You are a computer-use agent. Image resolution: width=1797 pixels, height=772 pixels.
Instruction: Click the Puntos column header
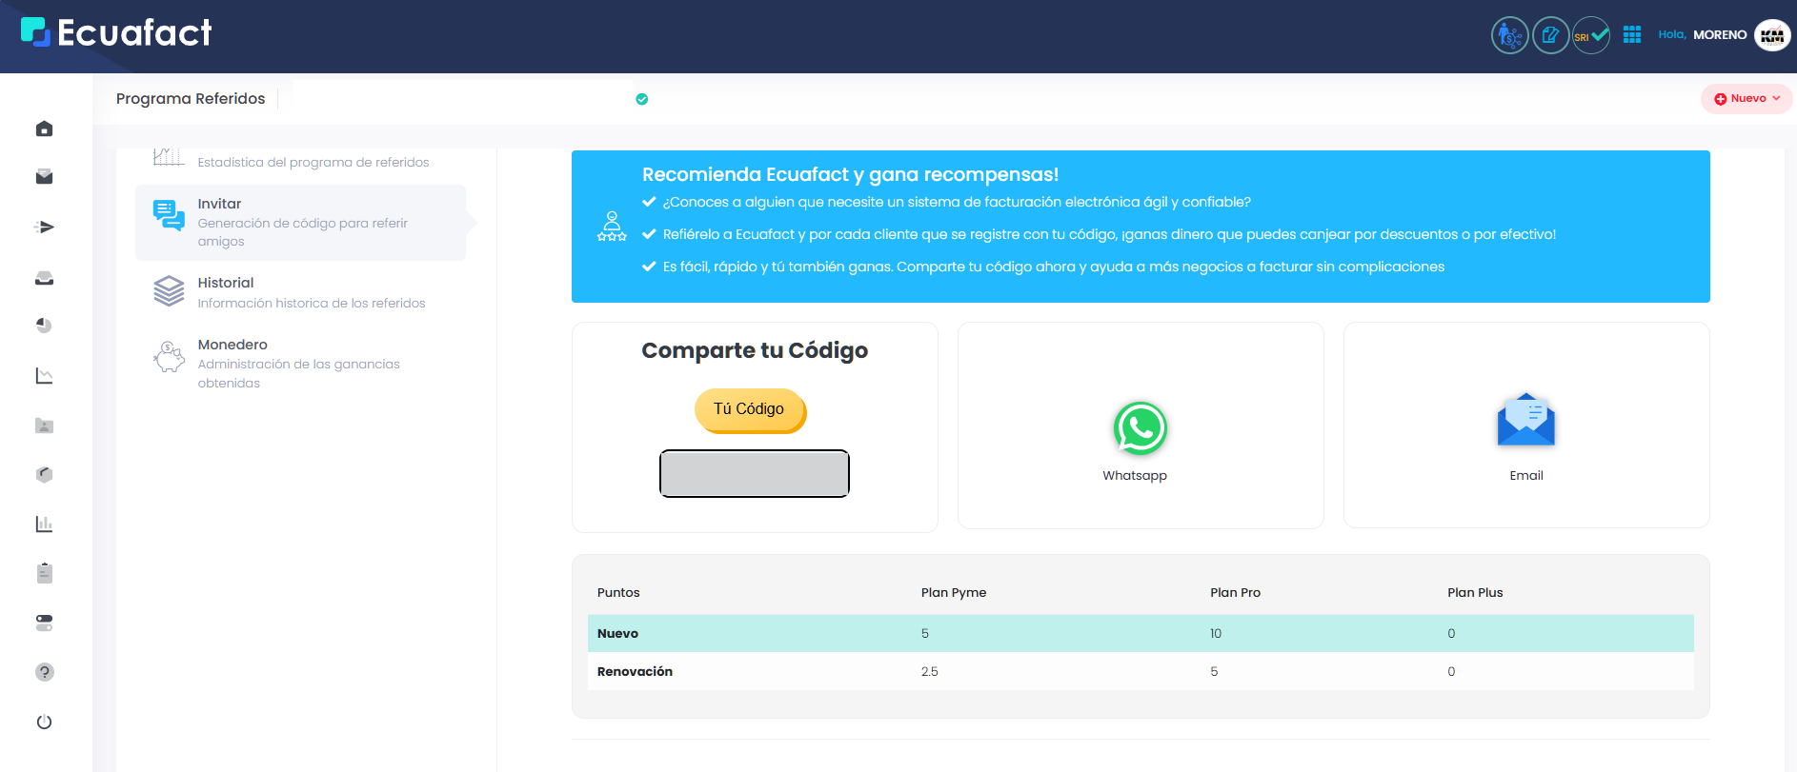point(618,593)
